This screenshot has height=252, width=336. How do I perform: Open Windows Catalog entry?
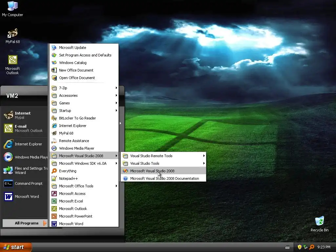click(84, 63)
